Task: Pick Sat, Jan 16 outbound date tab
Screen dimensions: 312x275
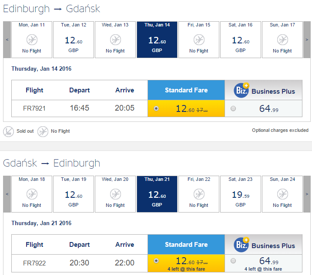Action: coord(241,39)
